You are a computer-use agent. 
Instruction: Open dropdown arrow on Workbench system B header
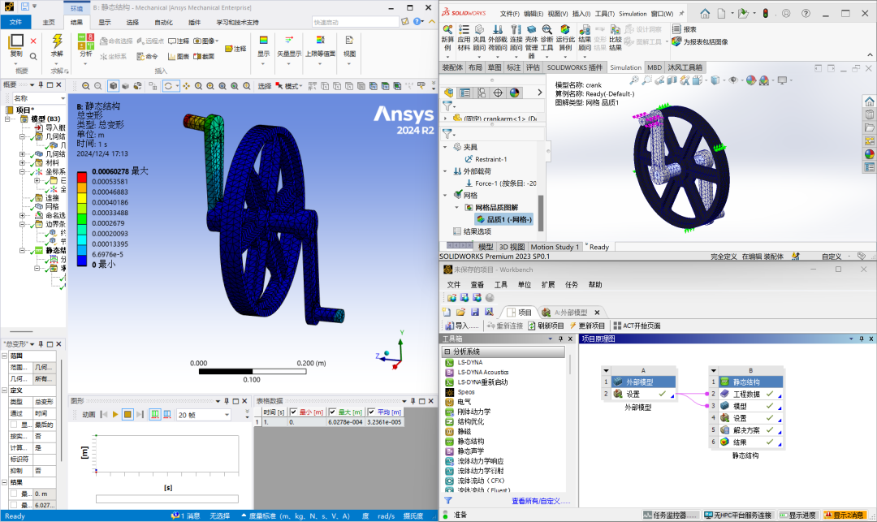tap(713, 370)
